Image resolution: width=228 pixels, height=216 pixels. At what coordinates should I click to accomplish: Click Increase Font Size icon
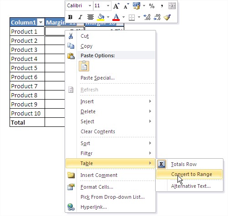(x=117, y=6)
